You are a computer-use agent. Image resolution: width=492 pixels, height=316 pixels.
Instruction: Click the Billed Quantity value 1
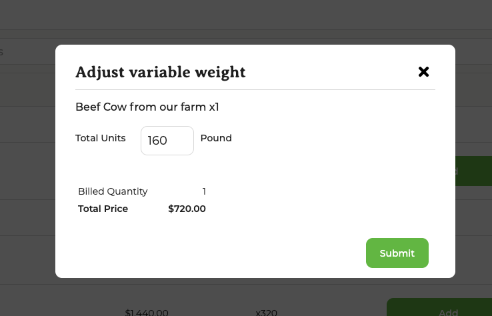click(x=204, y=191)
